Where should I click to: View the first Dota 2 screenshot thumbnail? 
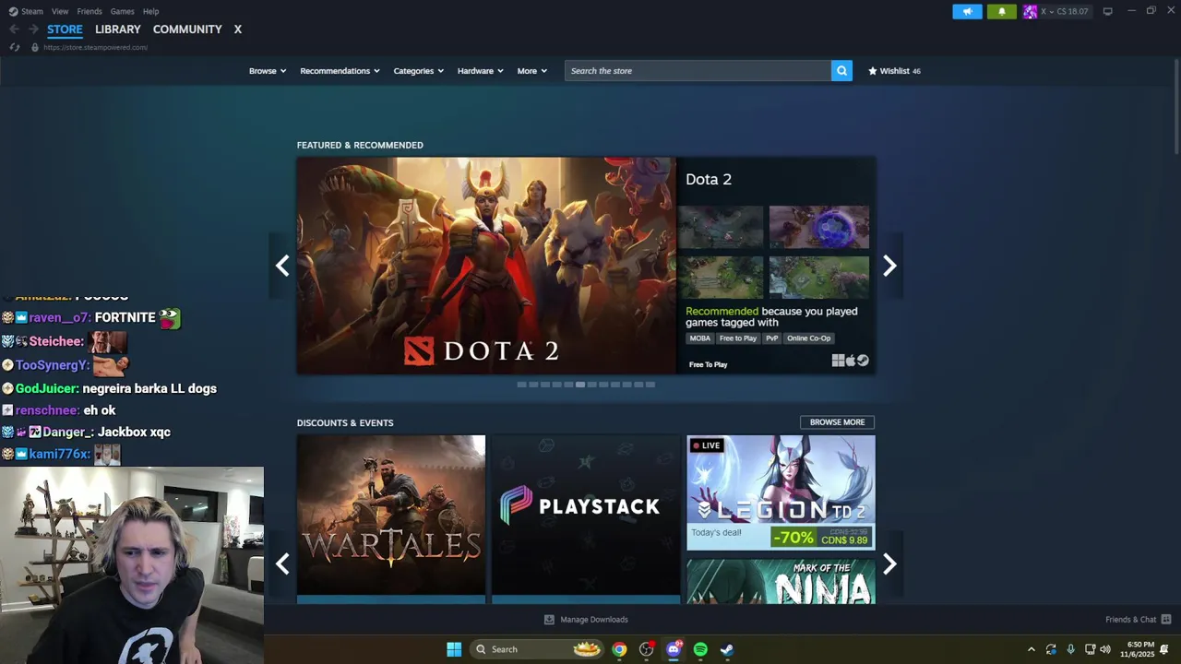[721, 227]
